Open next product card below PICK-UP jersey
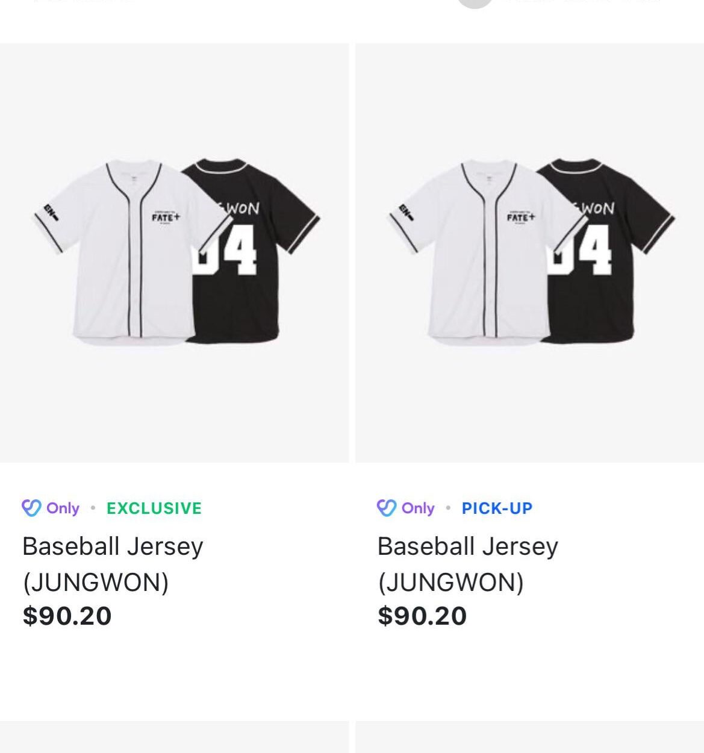The image size is (704, 753). 529,737
